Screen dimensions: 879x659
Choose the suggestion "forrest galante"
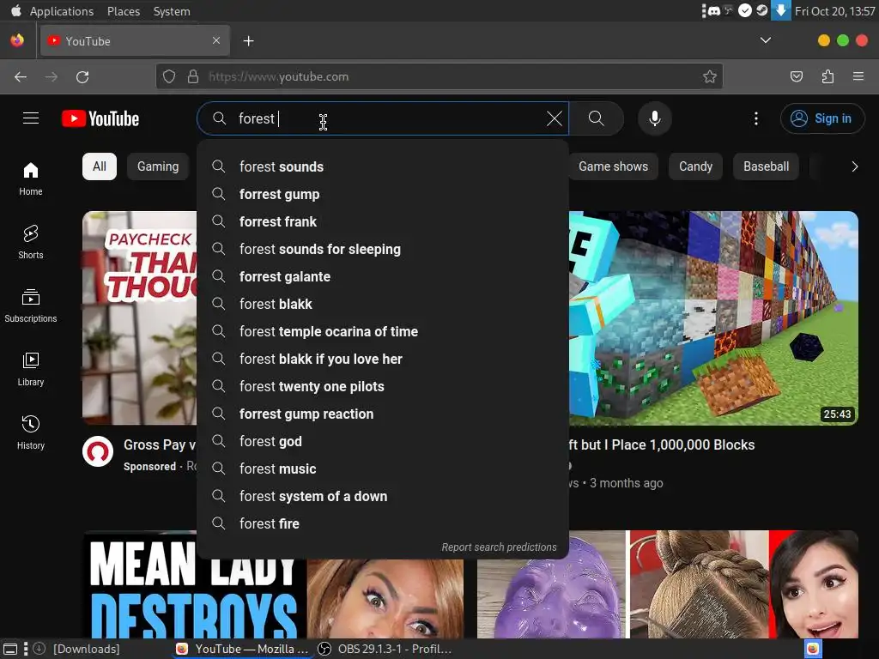(382, 276)
